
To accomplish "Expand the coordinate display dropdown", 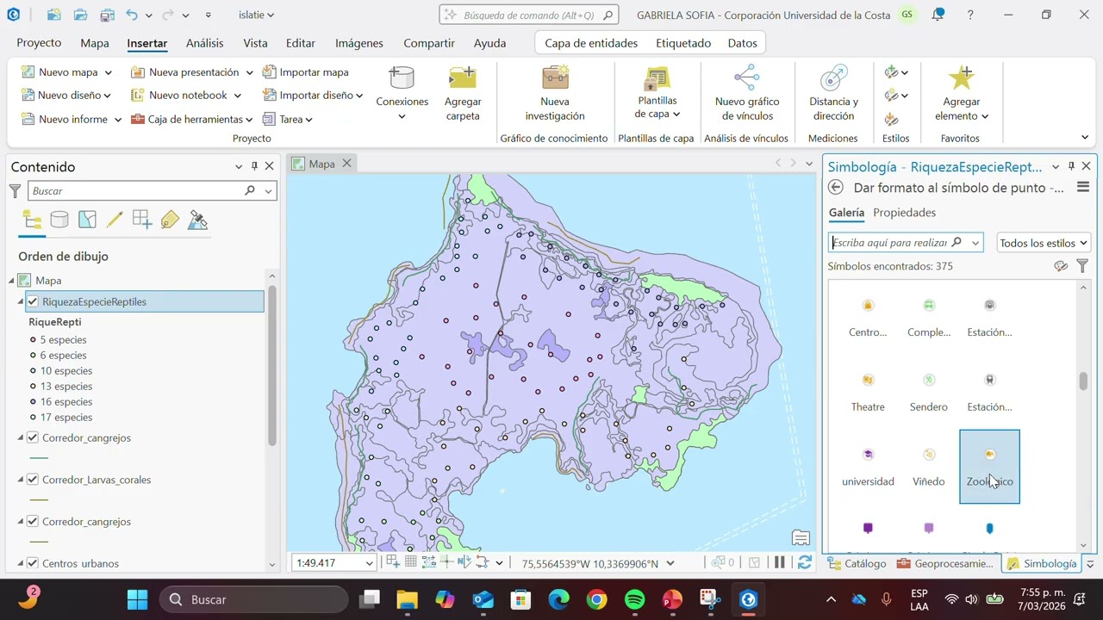I will click(670, 563).
